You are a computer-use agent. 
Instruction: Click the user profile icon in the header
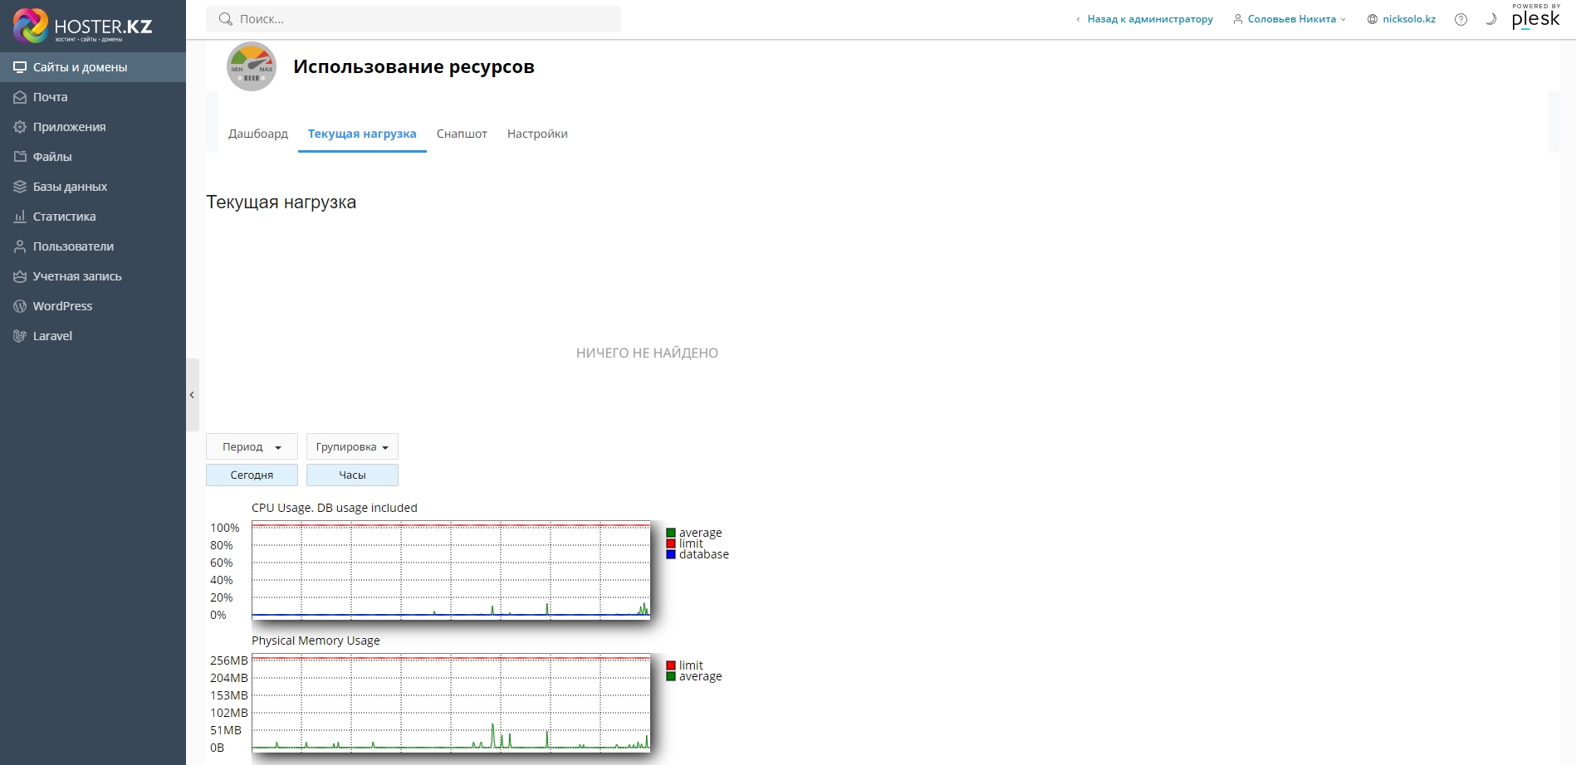click(1238, 19)
